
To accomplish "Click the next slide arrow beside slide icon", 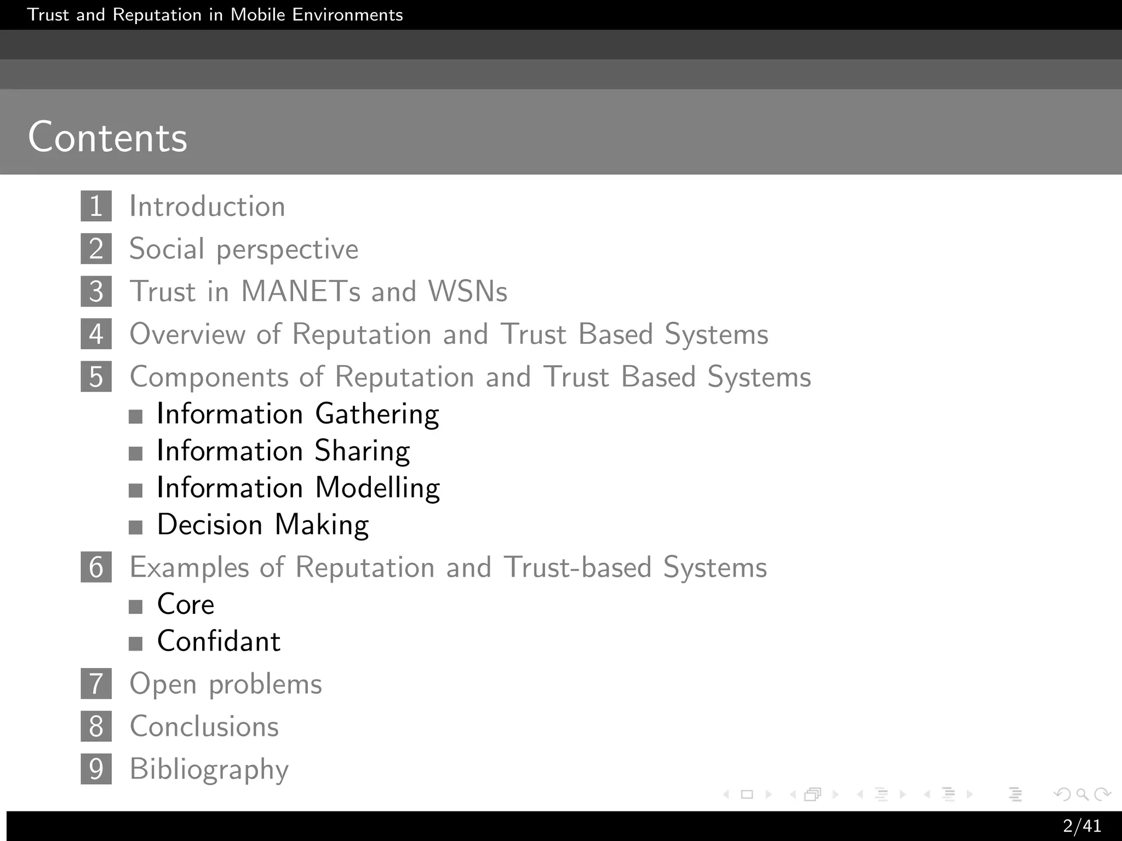I will pos(768,794).
